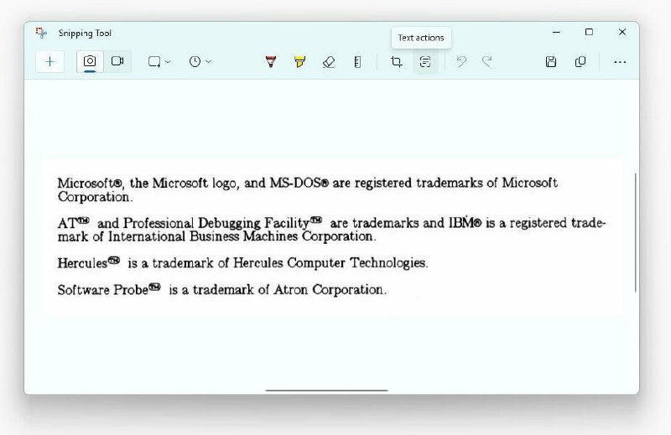671x435 pixels.
Task: Open the snipping shape mode dropdown
Action: [x=159, y=61]
